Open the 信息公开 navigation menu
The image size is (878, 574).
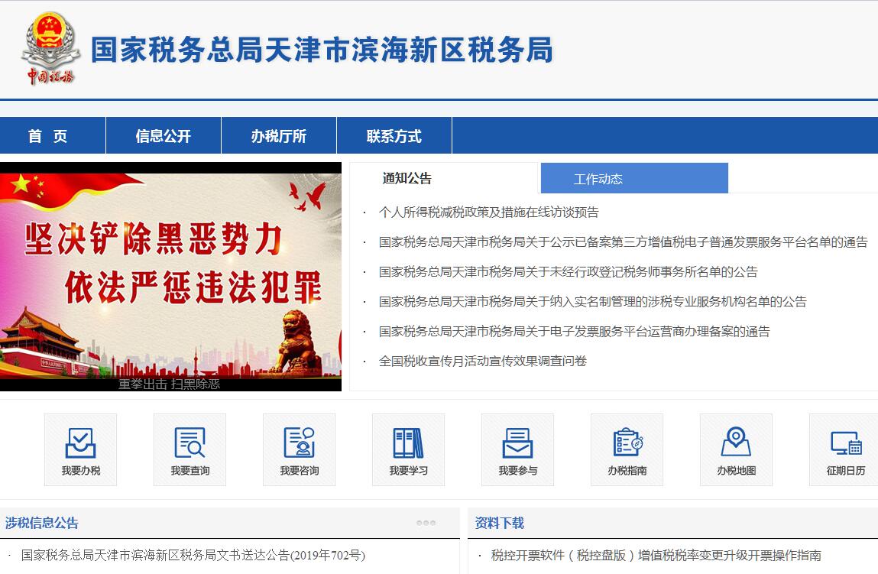coord(163,136)
